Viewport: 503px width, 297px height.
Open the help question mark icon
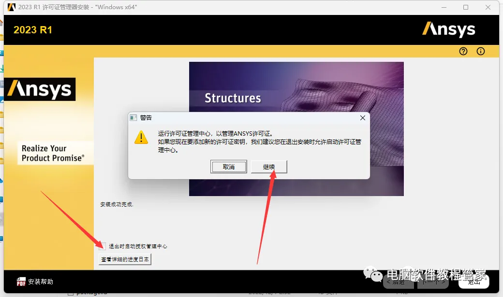point(463,51)
